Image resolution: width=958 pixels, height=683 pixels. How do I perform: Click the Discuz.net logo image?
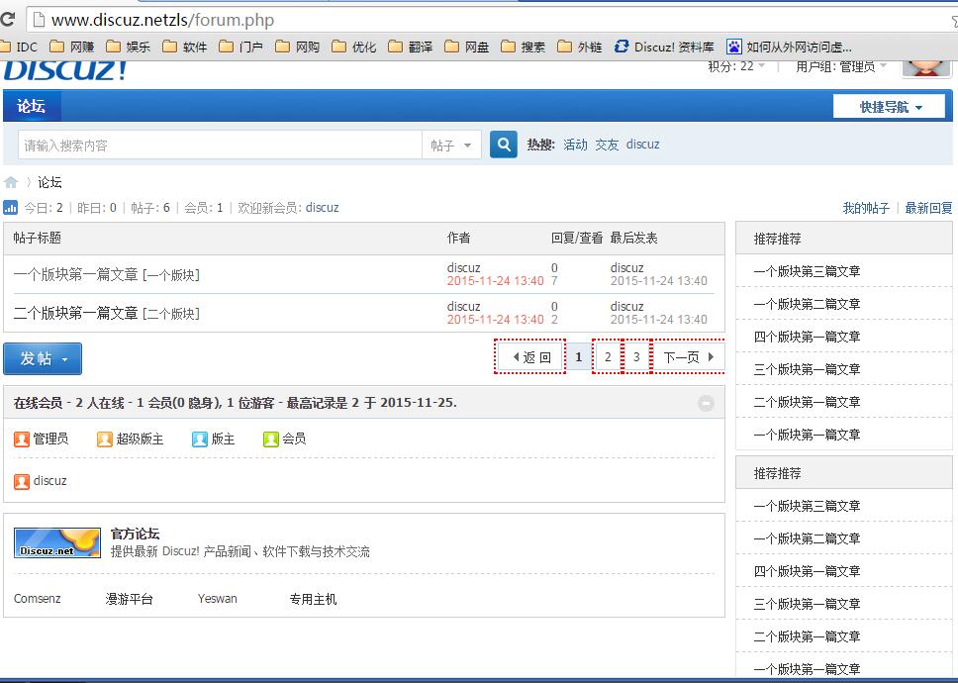(57, 543)
